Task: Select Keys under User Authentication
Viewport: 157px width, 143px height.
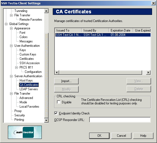Action: point(23,50)
